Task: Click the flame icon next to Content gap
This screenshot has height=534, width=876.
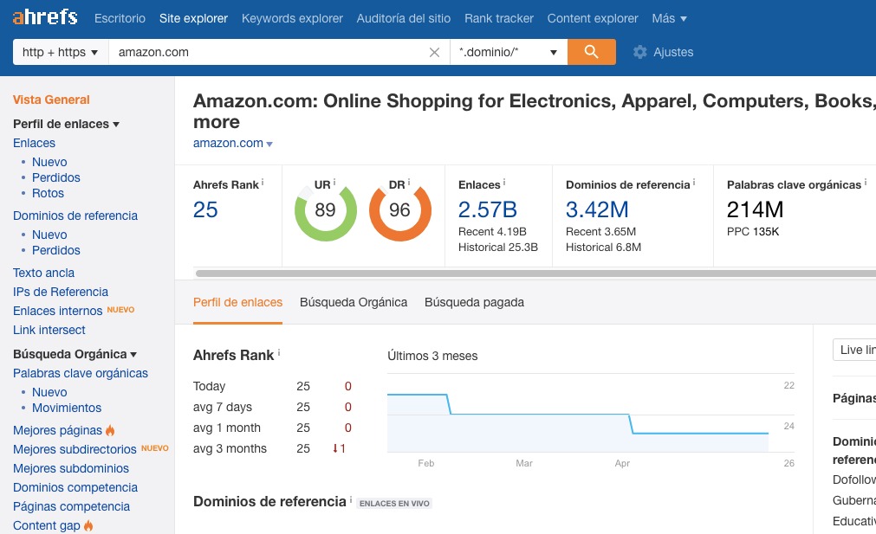Action: (88, 525)
